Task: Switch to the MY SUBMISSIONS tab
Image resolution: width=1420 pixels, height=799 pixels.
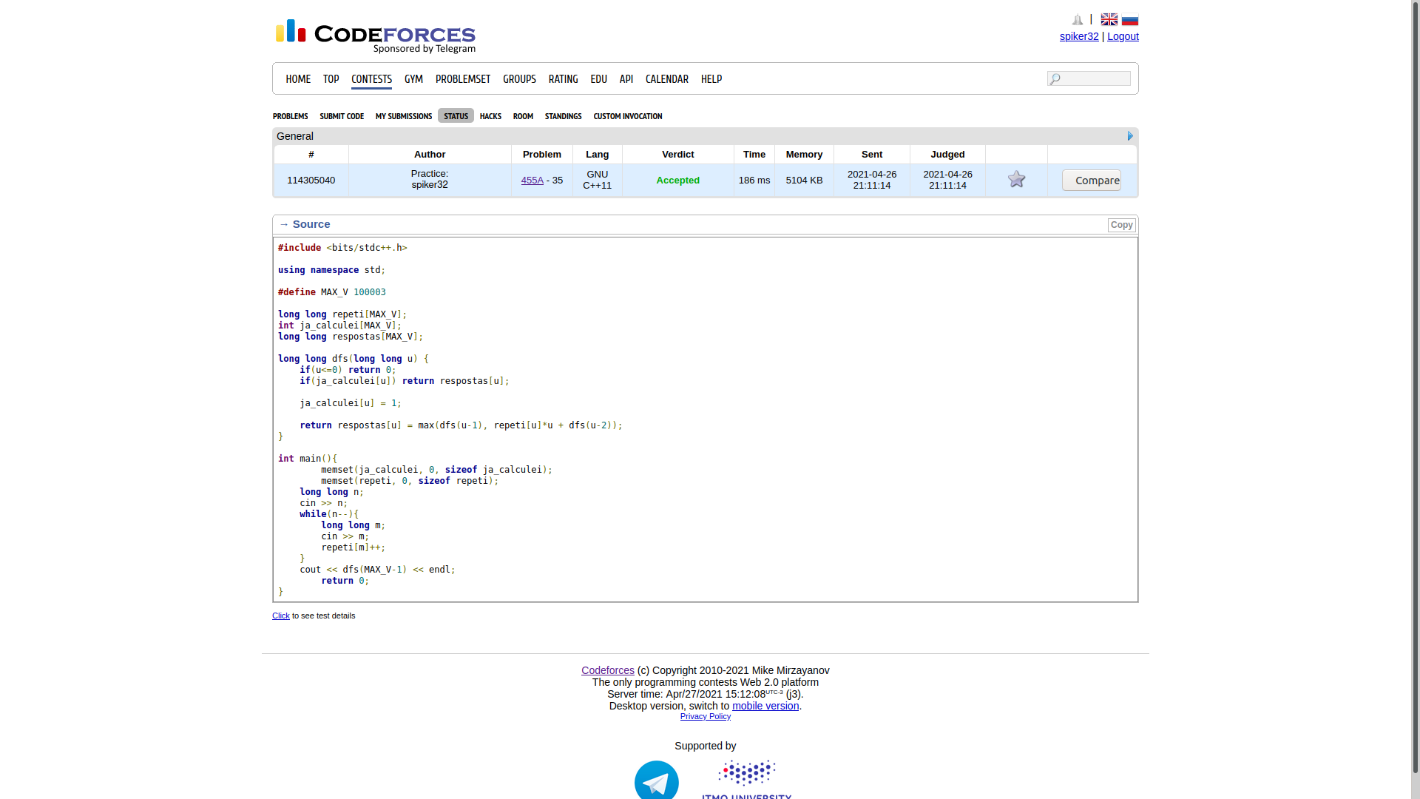Action: tap(404, 116)
